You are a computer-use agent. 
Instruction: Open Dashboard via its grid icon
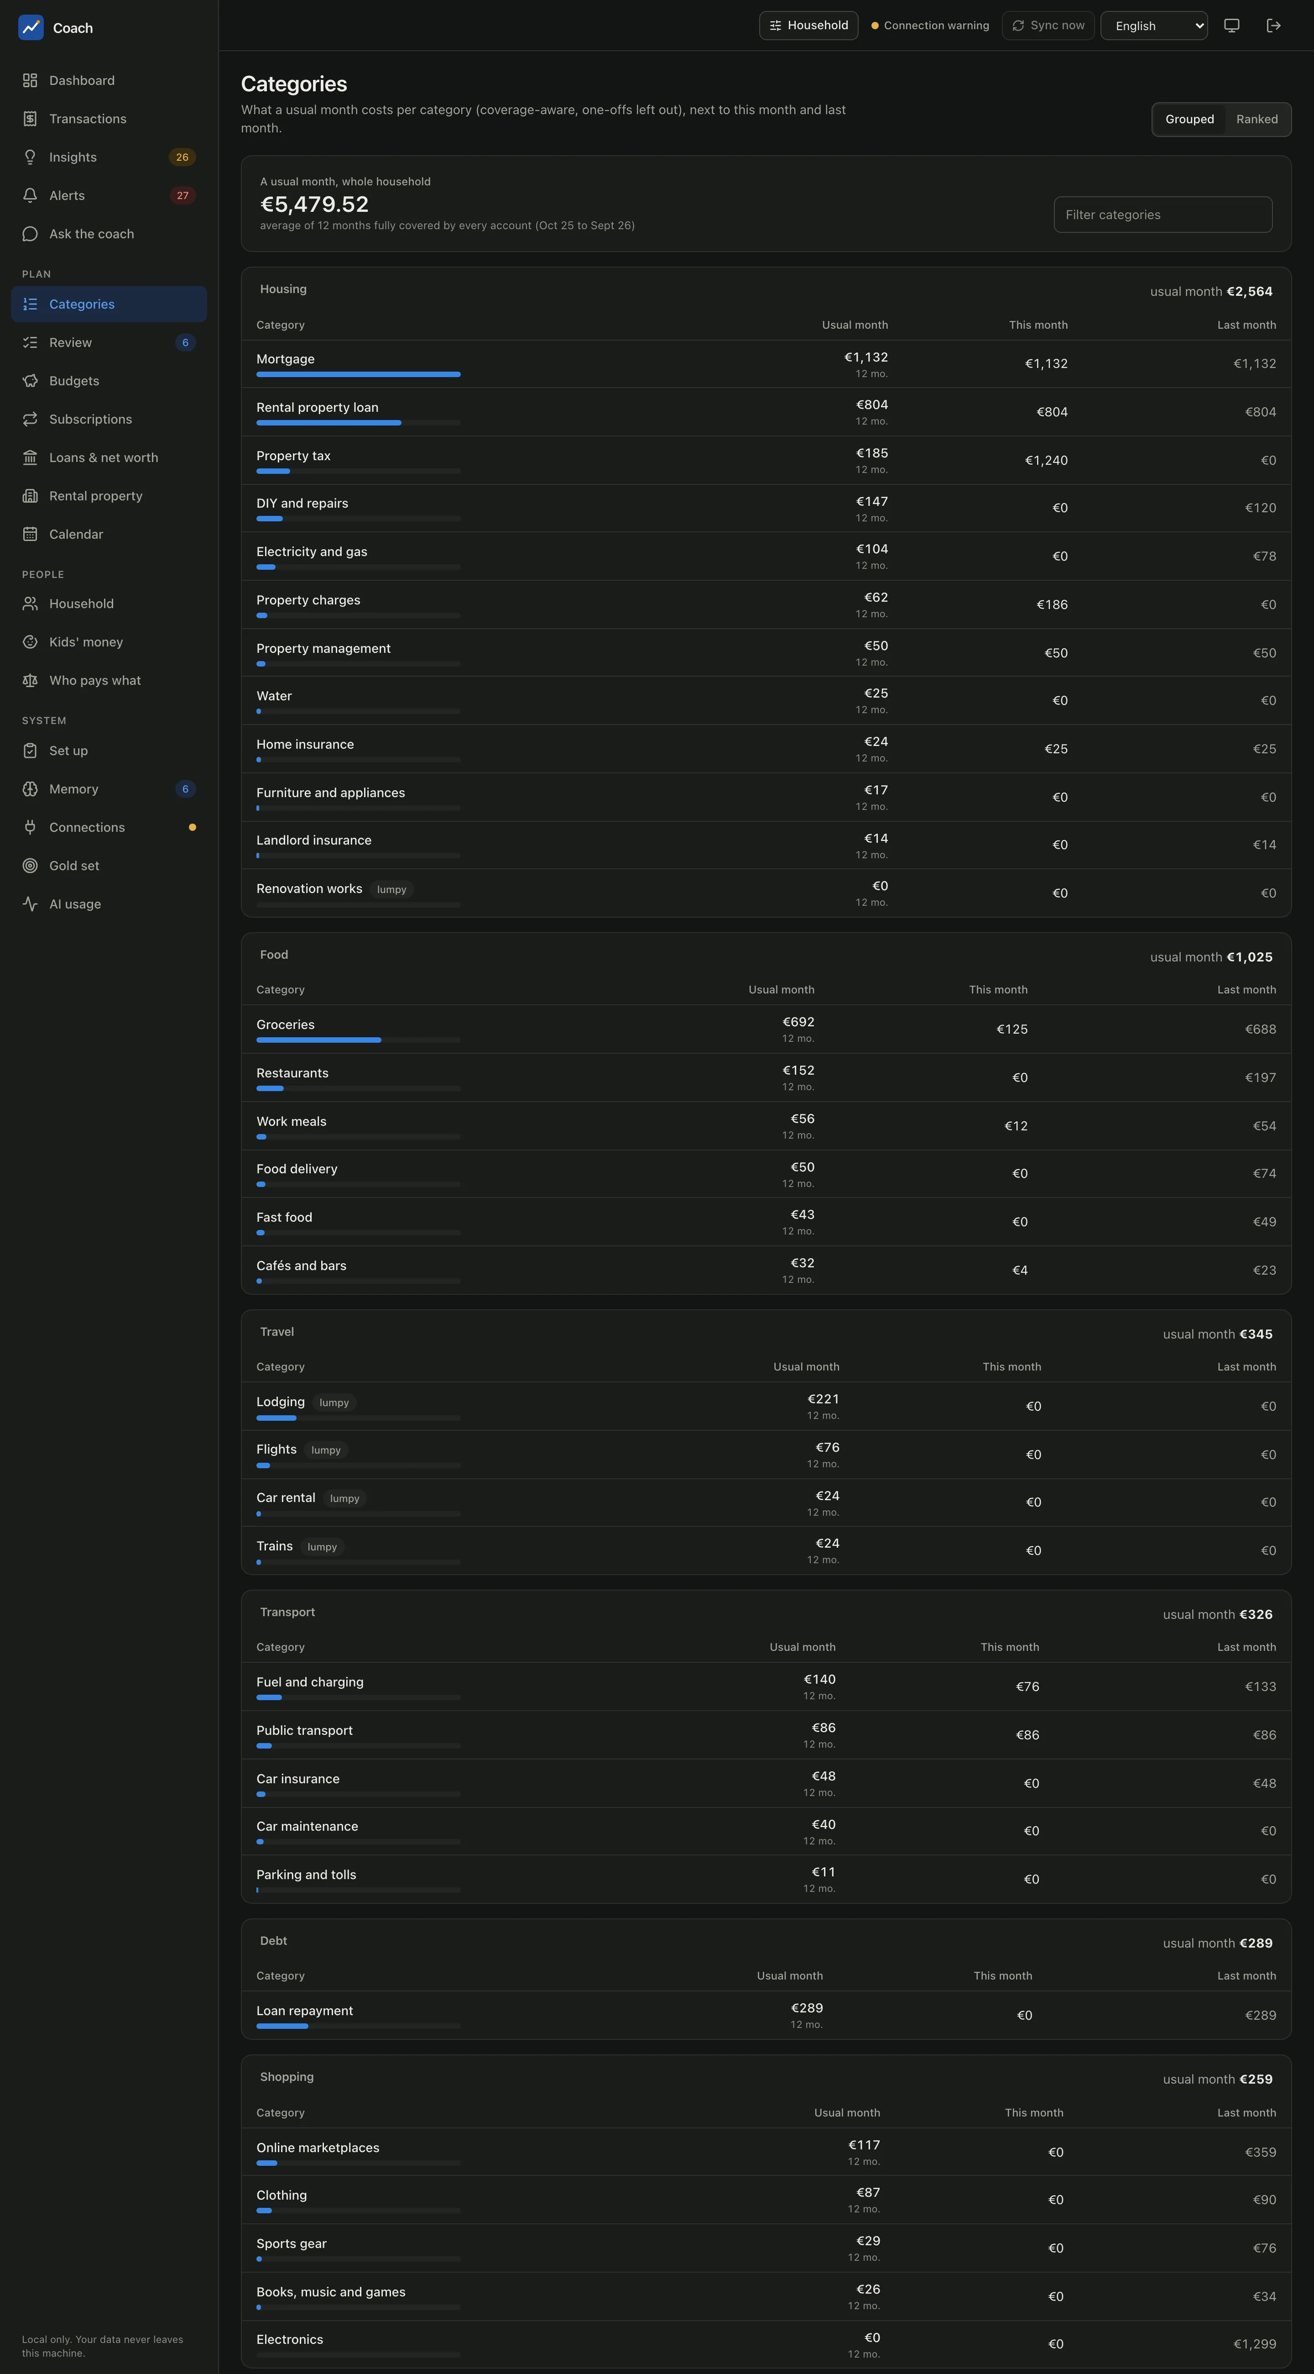31,80
